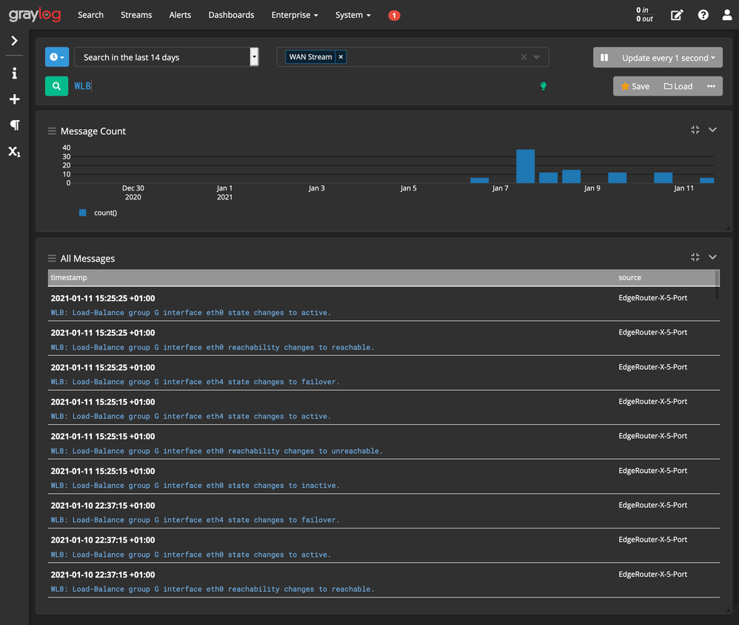The image size is (739, 625).
Task: Expand the search sidebar arrow
Action: (14, 41)
